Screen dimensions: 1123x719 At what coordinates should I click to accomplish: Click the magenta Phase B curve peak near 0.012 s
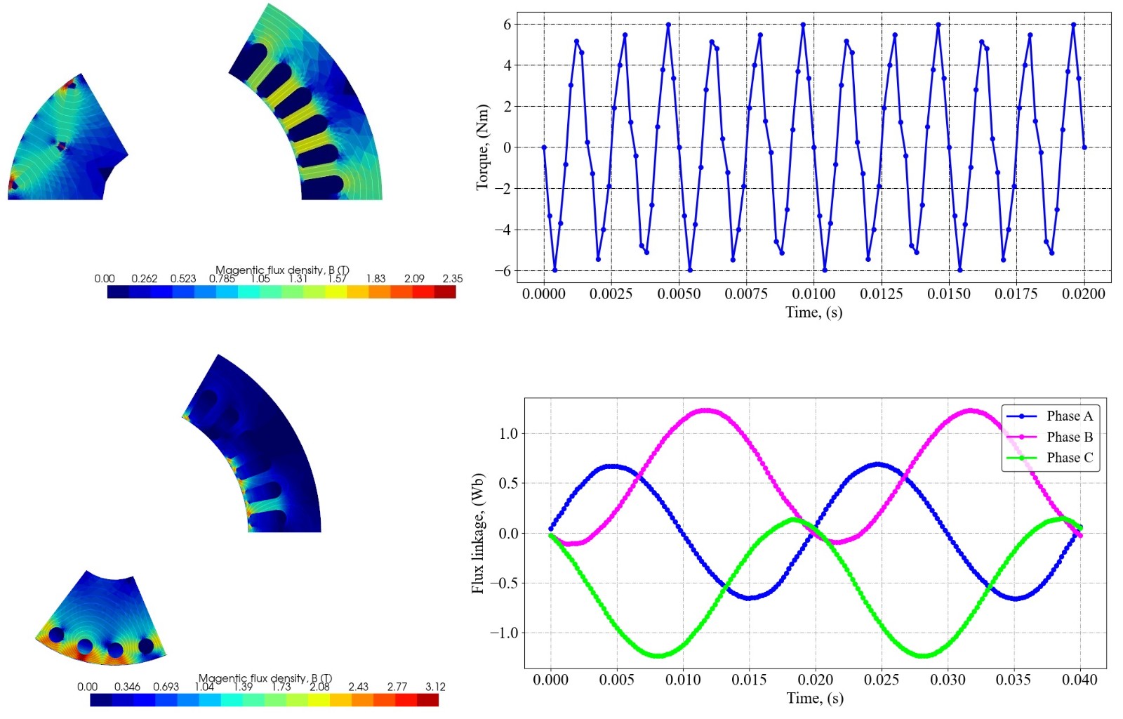705,410
